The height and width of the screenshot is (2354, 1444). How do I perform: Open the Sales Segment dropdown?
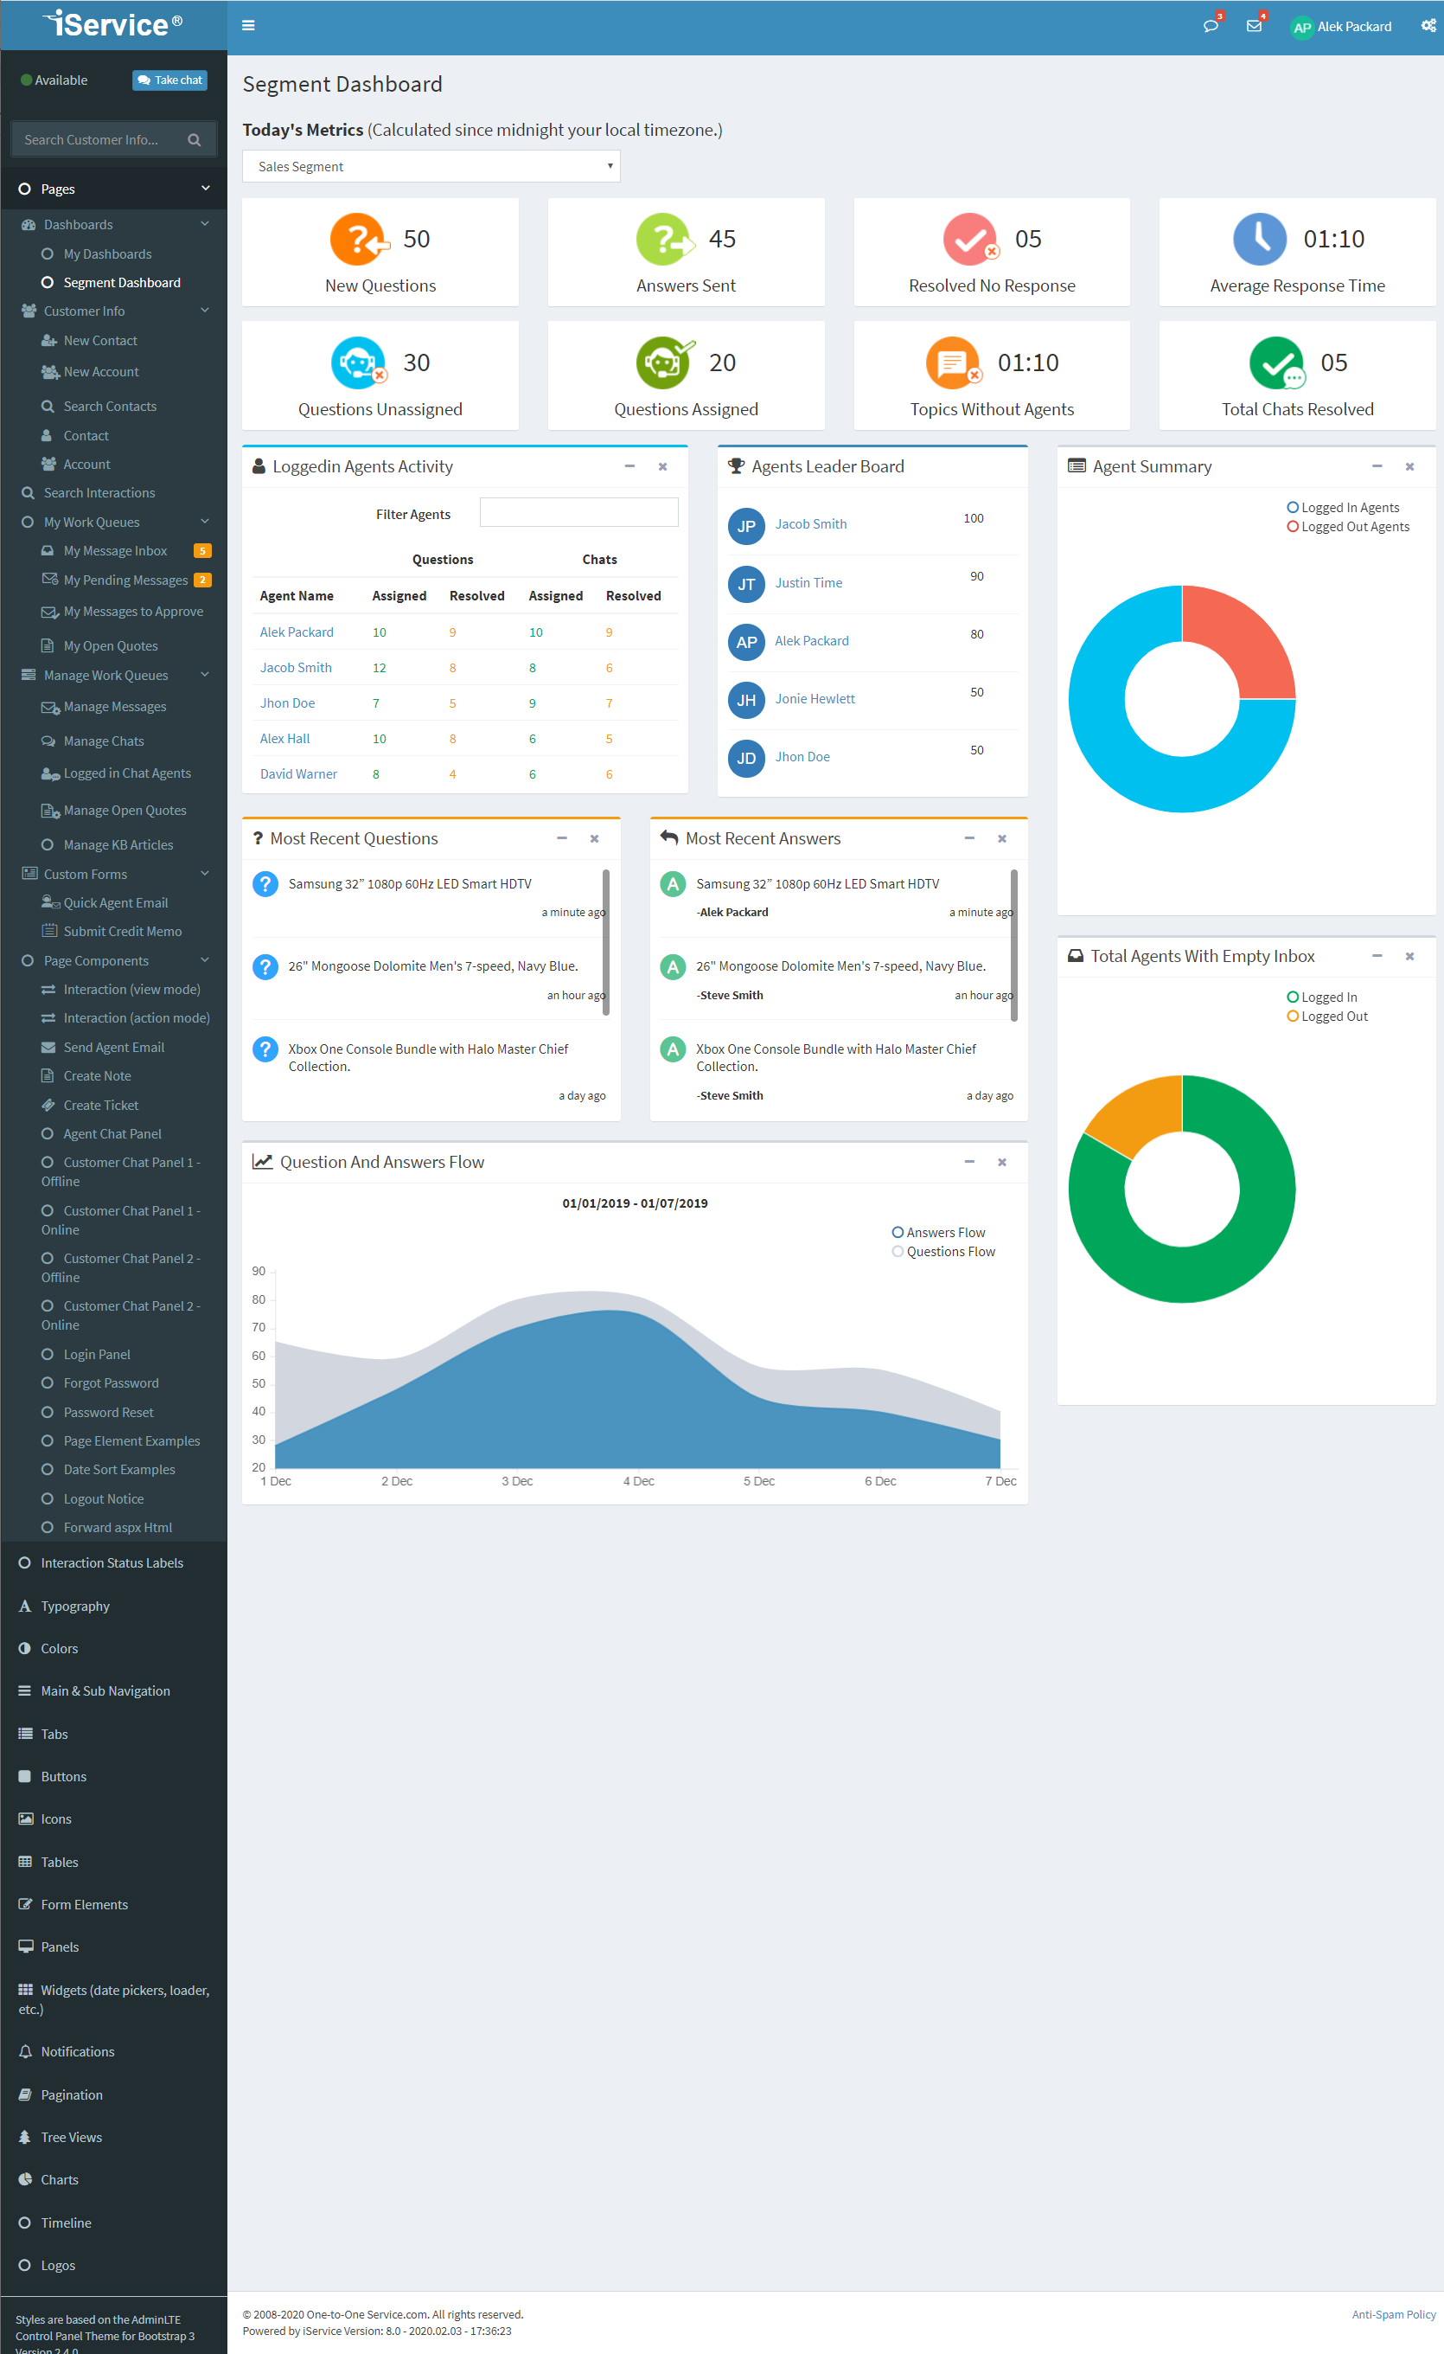pyautogui.click(x=431, y=166)
